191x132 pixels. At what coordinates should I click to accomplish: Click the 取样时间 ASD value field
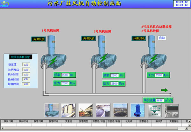coord(26,84)
